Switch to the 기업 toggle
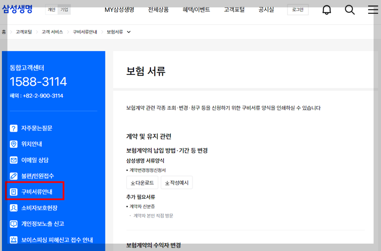This screenshot has height=251, width=381. click(x=64, y=10)
